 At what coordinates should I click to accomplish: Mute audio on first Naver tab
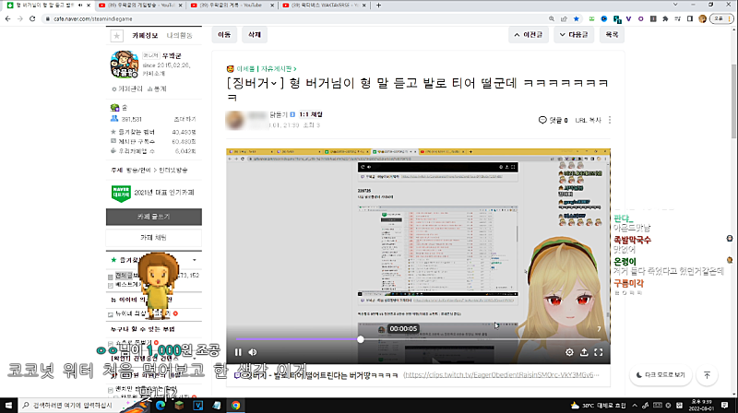click(x=79, y=6)
